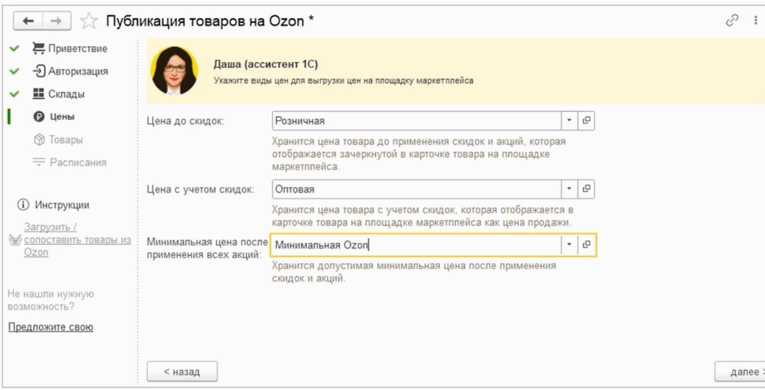Viewport: 765px width, 390px height.
Task: Go to the previous step with назад
Action: click(x=182, y=372)
